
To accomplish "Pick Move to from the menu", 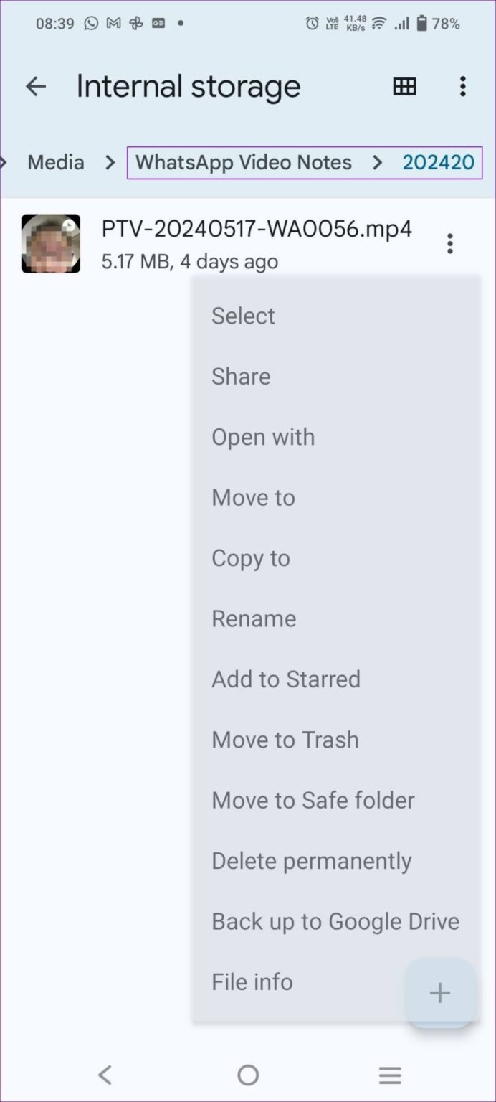I will [252, 497].
